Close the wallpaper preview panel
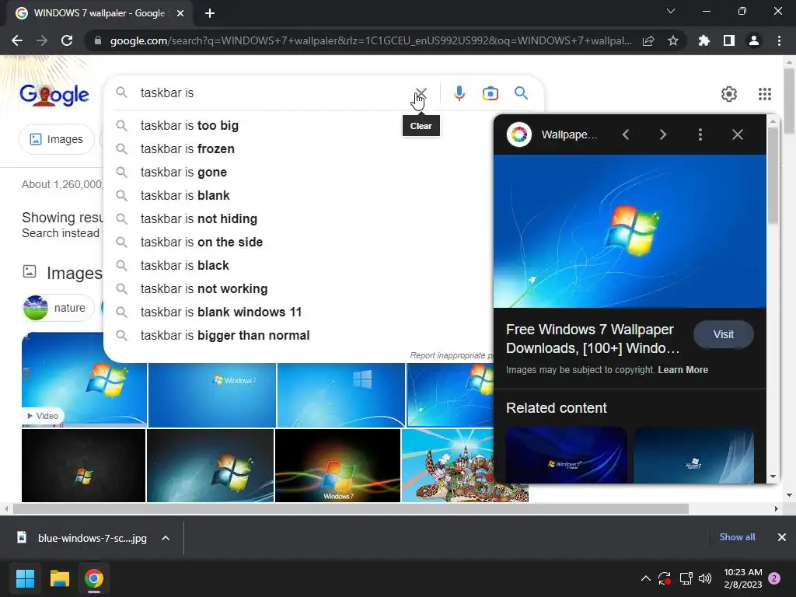Viewport: 796px width, 597px height. click(x=738, y=134)
